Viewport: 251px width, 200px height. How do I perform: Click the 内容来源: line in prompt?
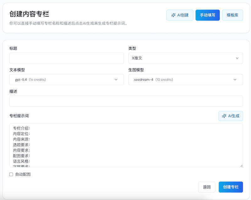(21, 139)
